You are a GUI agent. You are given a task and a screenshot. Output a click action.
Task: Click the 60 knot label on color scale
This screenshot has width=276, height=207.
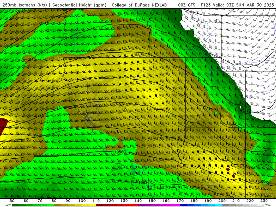point(26,201)
